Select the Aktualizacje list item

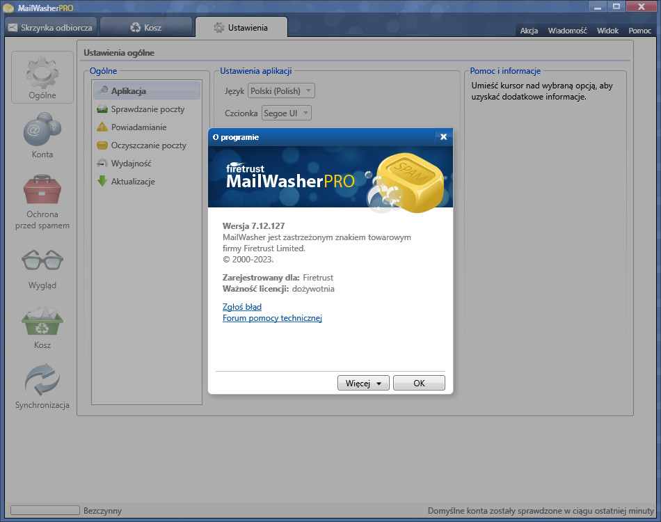pyautogui.click(x=147, y=182)
